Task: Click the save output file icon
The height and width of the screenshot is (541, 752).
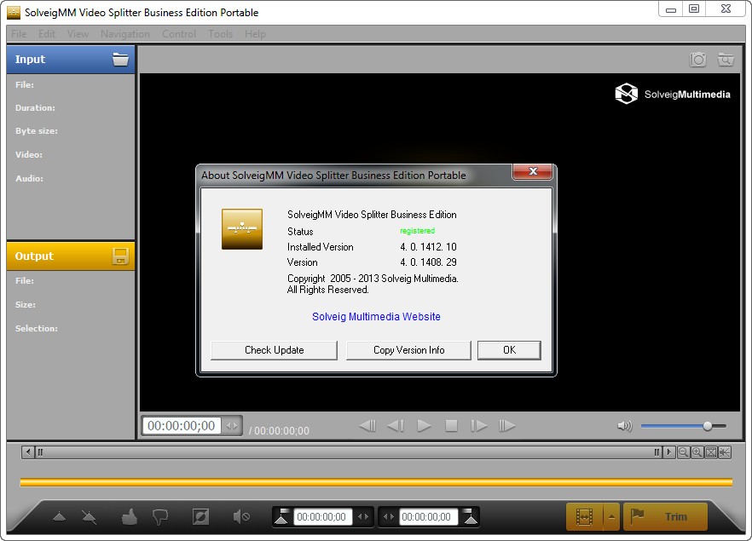Action: (x=120, y=256)
